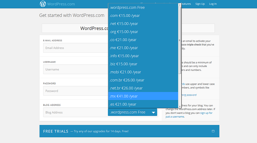Pick .com.br €26.00 /year domain

click(x=143, y=80)
